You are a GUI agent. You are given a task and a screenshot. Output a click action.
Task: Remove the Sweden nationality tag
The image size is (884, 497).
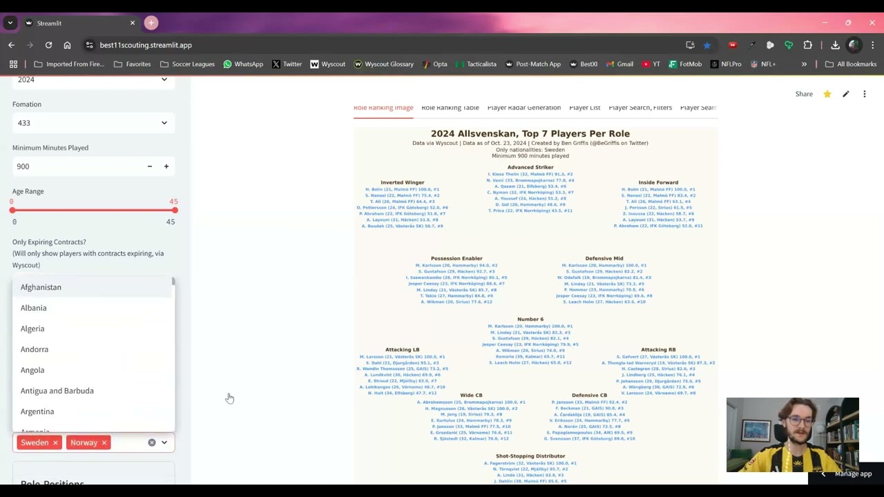[55, 442]
